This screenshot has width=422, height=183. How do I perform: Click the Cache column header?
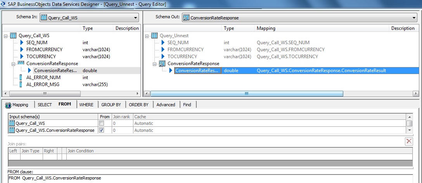tap(269, 117)
